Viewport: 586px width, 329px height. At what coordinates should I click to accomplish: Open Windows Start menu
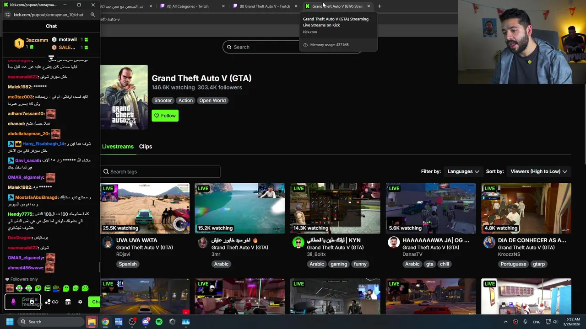pos(10,322)
